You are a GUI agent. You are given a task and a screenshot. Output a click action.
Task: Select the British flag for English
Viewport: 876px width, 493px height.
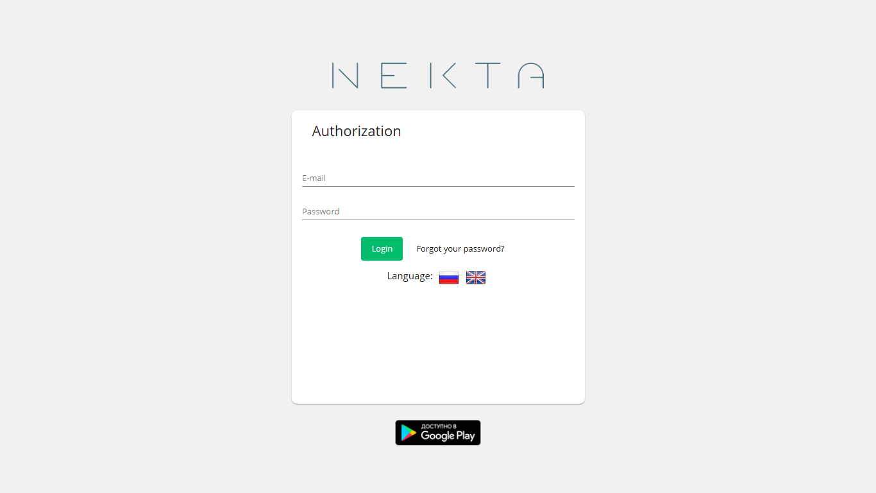coord(476,277)
